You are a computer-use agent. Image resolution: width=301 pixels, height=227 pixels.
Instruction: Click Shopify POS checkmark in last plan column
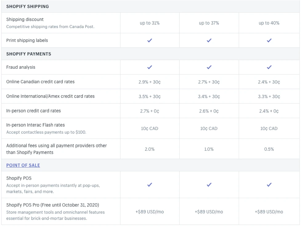269,184
